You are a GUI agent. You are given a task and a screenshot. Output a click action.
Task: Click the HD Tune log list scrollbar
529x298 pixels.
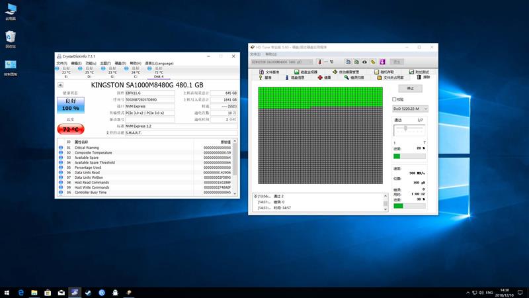point(386,202)
